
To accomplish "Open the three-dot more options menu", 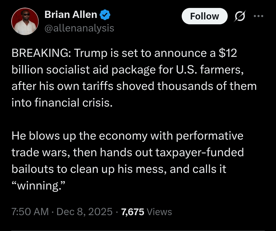I will click(258, 16).
